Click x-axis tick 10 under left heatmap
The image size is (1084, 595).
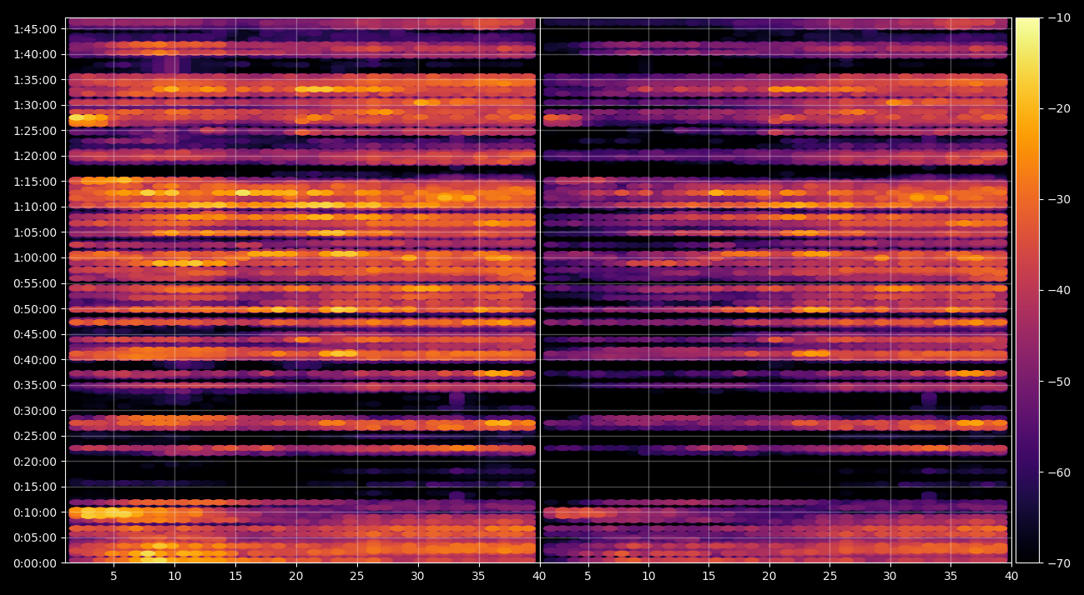(174, 576)
